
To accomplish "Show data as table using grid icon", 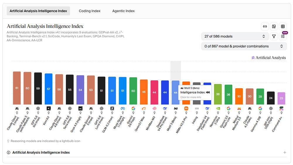I will click(283, 27).
